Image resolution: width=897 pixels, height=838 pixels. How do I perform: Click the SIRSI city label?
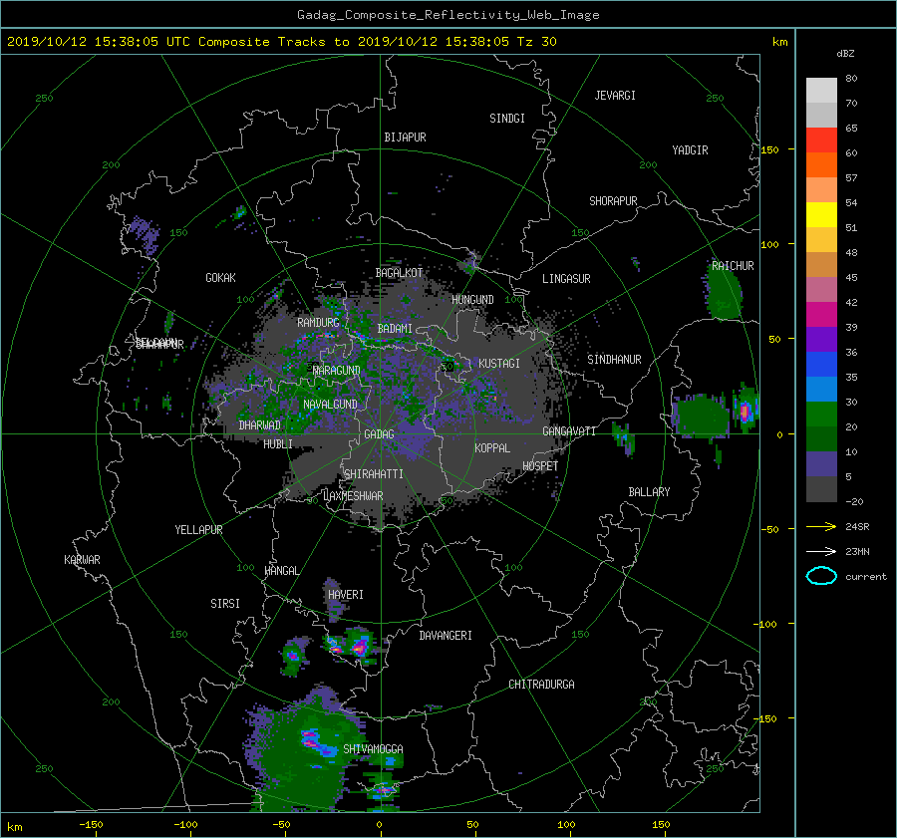click(x=225, y=604)
